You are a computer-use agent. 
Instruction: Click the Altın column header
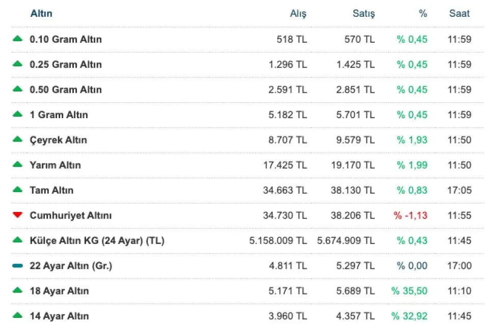[x=41, y=14]
